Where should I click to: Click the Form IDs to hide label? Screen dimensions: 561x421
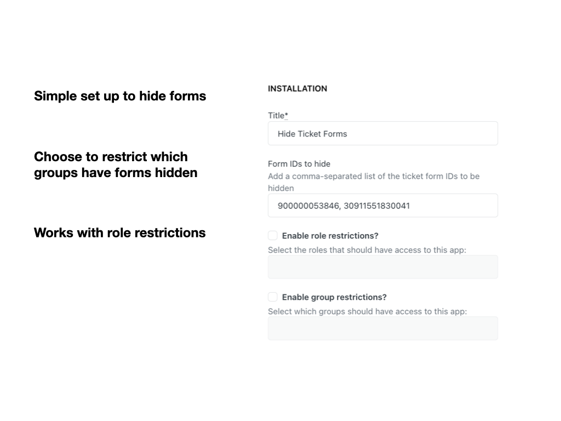(299, 163)
